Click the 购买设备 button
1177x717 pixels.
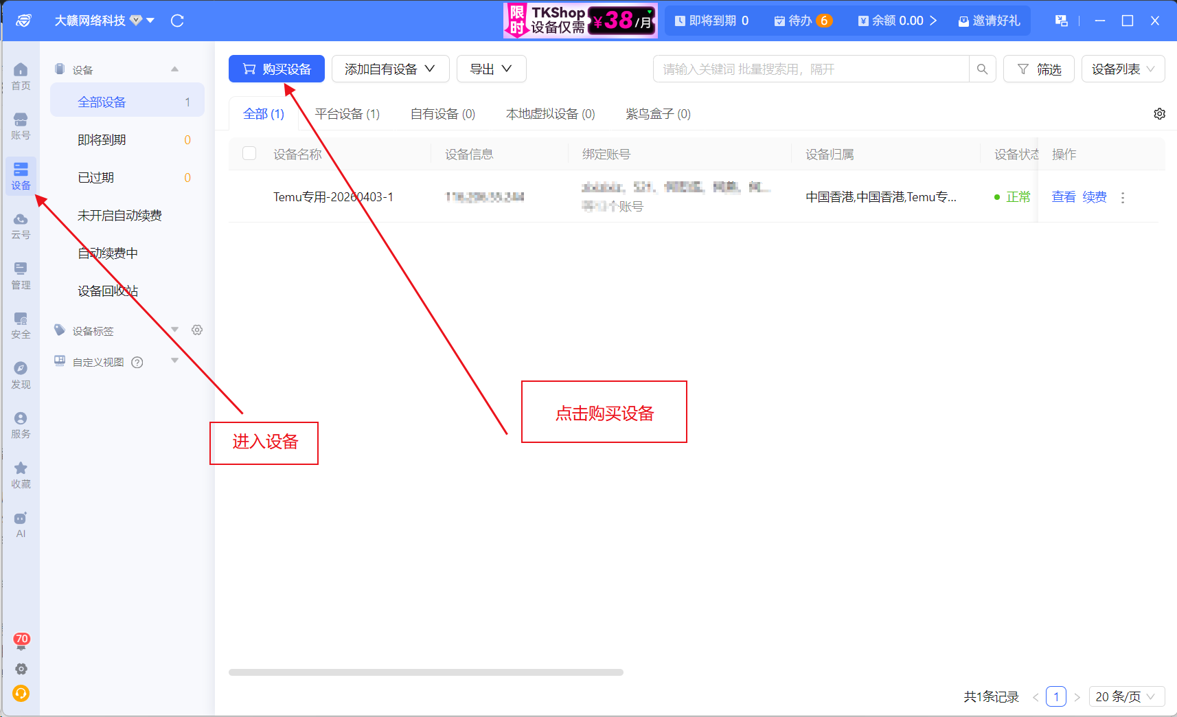click(277, 69)
